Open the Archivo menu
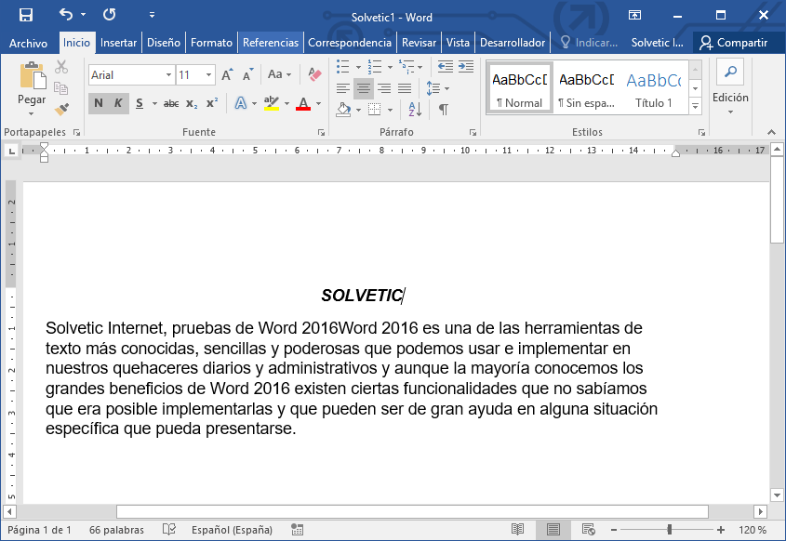 tap(28, 43)
